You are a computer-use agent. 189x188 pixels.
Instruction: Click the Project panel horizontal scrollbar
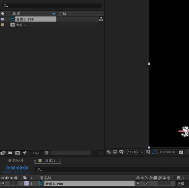[x=72, y=153]
